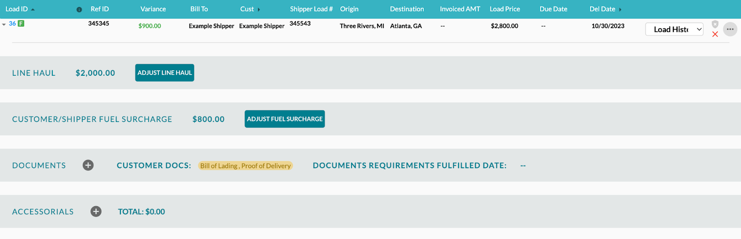The height and width of the screenshot is (239, 741).
Task: Click the CUSTOMER/SHIPPER FUEL SURCHARGE label
Action: point(92,119)
